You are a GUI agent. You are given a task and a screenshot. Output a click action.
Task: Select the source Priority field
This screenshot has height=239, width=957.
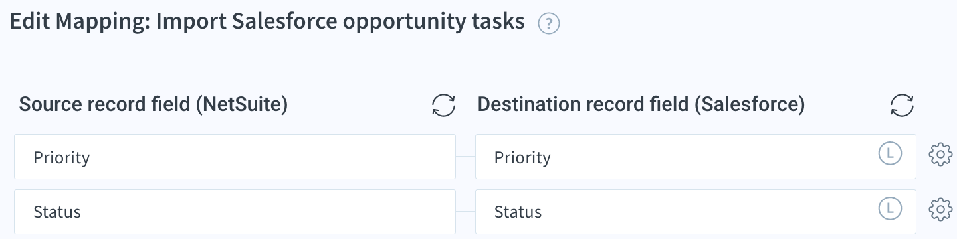coord(235,157)
